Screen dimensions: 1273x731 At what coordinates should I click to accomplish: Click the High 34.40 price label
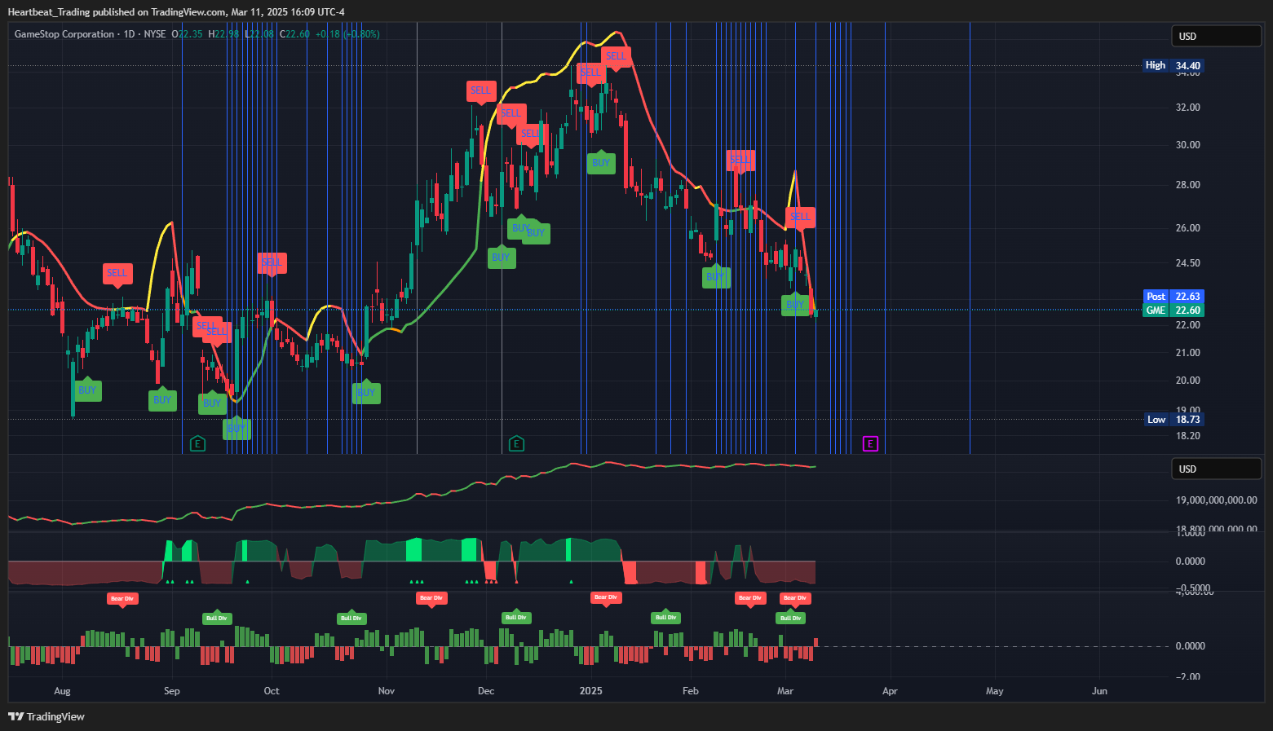point(1173,65)
